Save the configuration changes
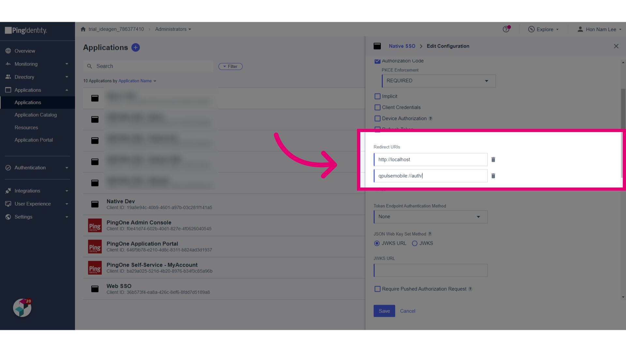 [384, 311]
